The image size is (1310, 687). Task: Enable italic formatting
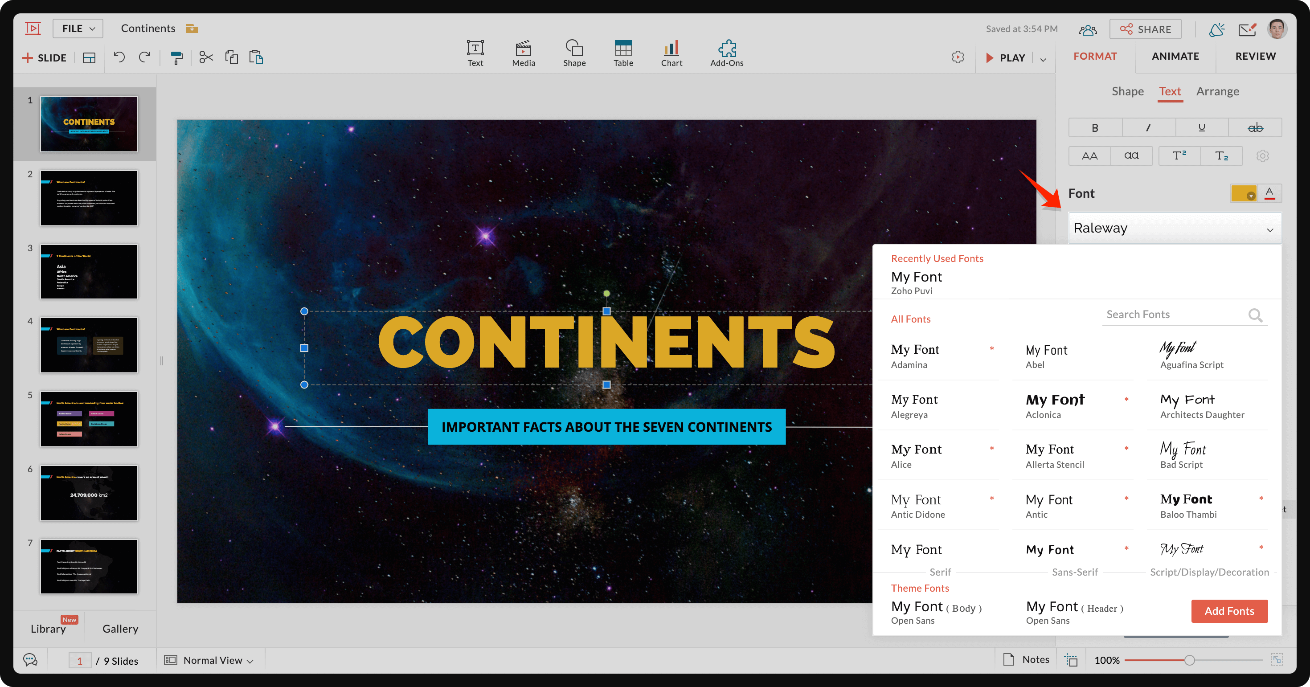tap(1148, 127)
